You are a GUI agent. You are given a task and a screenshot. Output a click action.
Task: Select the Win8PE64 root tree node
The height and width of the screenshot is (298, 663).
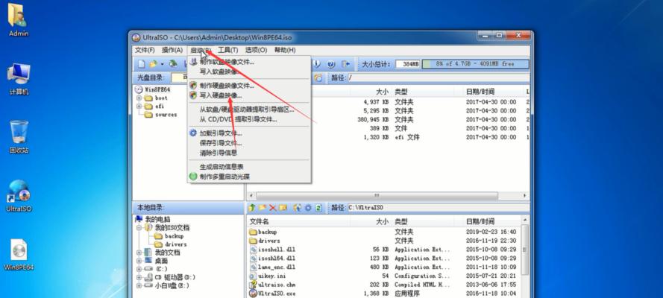click(157, 89)
